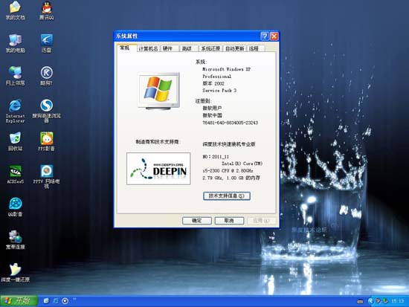Expand hidden tray icons arrow
The image size is (409, 307).
point(370,301)
